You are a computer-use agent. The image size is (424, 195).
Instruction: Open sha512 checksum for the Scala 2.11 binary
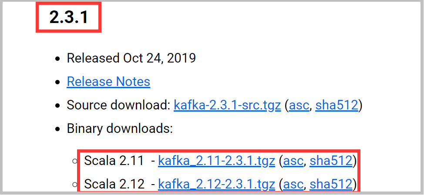pos(331,161)
